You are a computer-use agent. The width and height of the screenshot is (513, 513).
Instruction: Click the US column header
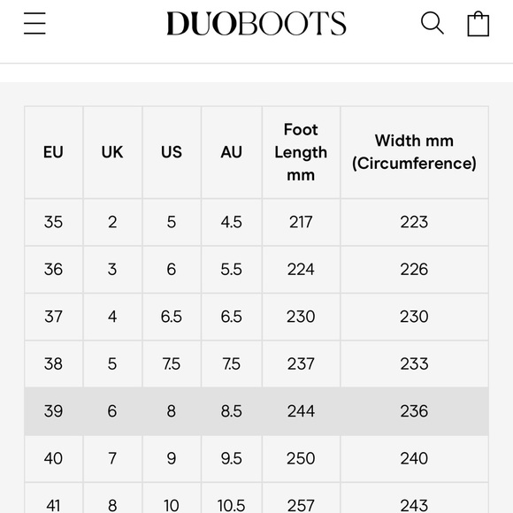click(x=172, y=152)
